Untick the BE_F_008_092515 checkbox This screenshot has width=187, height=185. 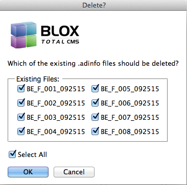95,131
